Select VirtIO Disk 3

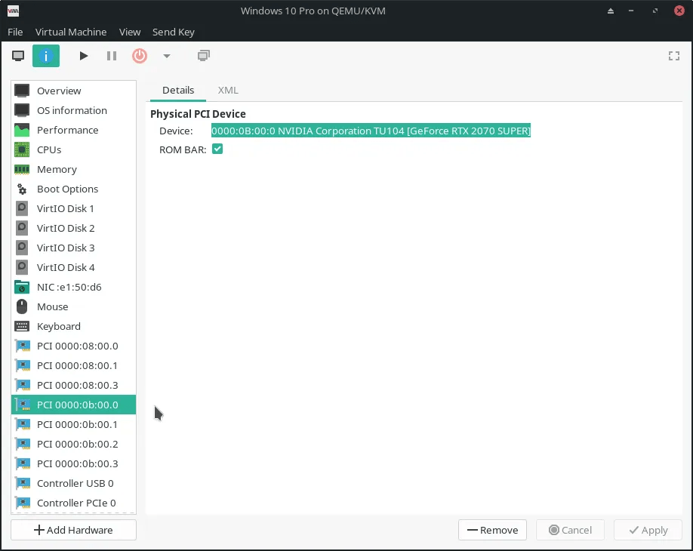point(73,248)
